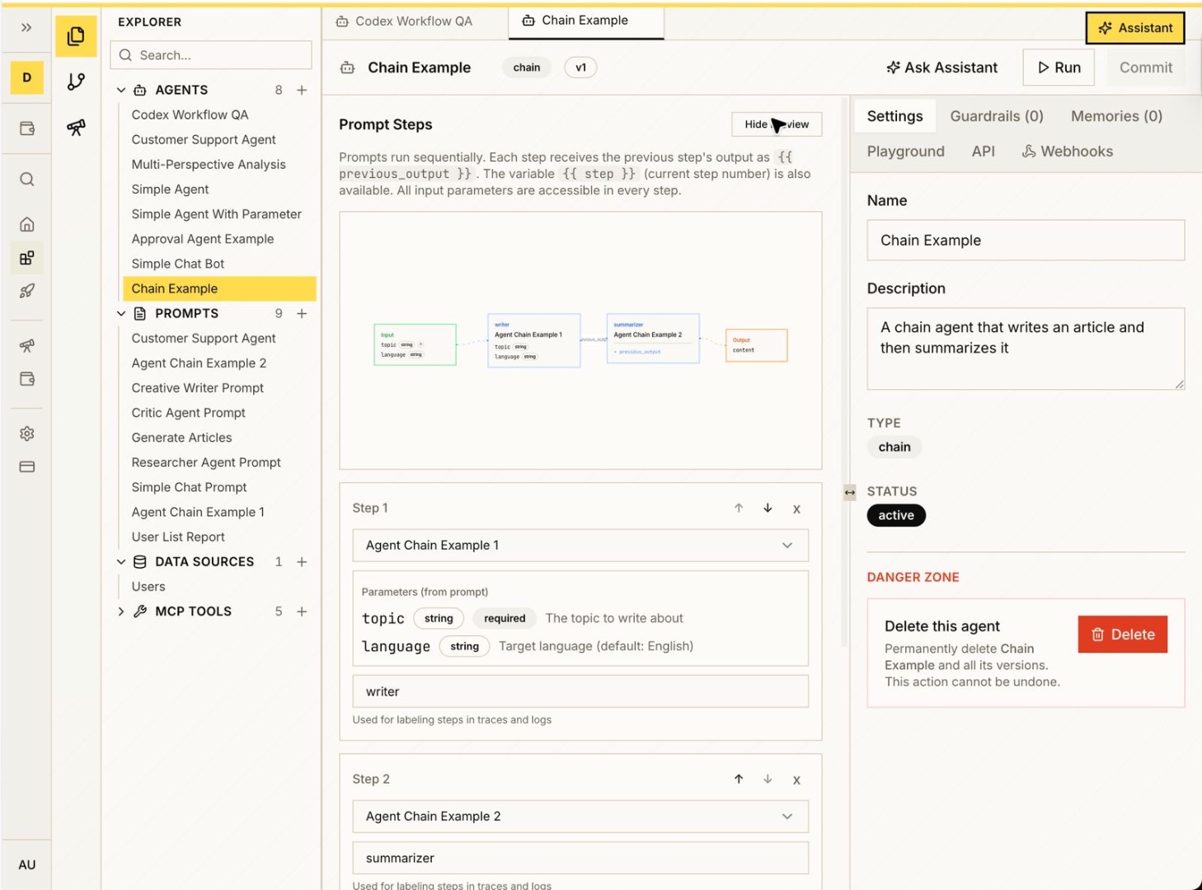The image size is (1202, 890).
Task: Open the API tab
Action: coord(983,152)
